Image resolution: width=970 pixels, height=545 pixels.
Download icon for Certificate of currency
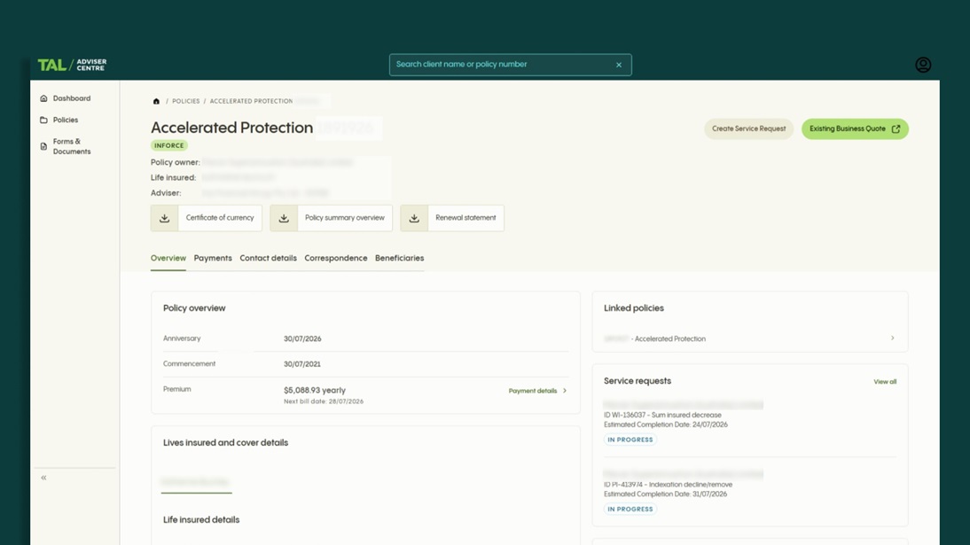point(165,218)
